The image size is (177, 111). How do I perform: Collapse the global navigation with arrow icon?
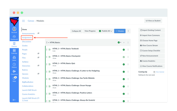[14, 100]
